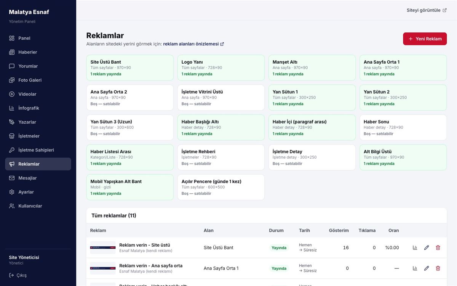Viewport: 457px width, 286px height.
Task: Click the Gösterim column header
Action: click(x=339, y=230)
